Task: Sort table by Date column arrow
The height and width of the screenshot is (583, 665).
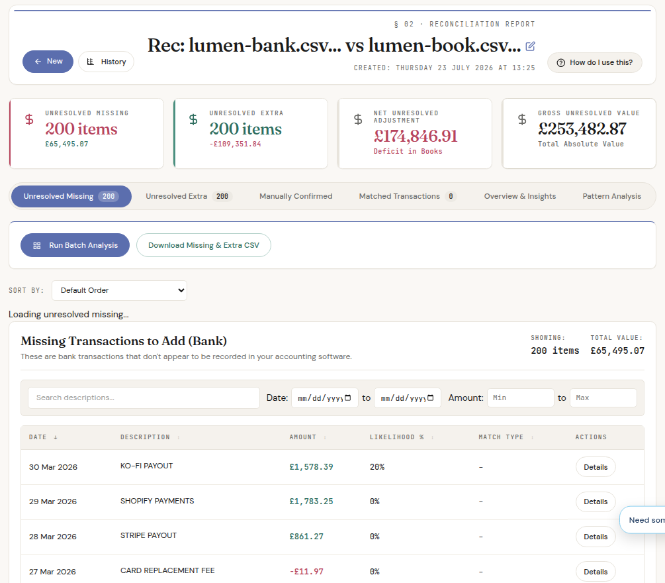Action: 56,437
